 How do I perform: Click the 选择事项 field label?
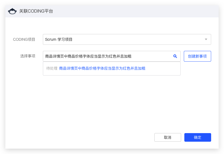28,56
